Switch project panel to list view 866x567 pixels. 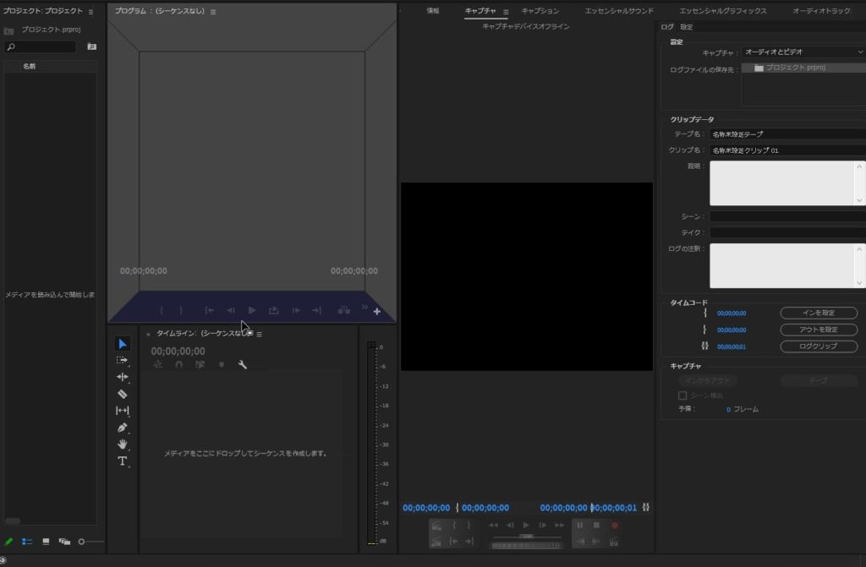tap(27, 542)
